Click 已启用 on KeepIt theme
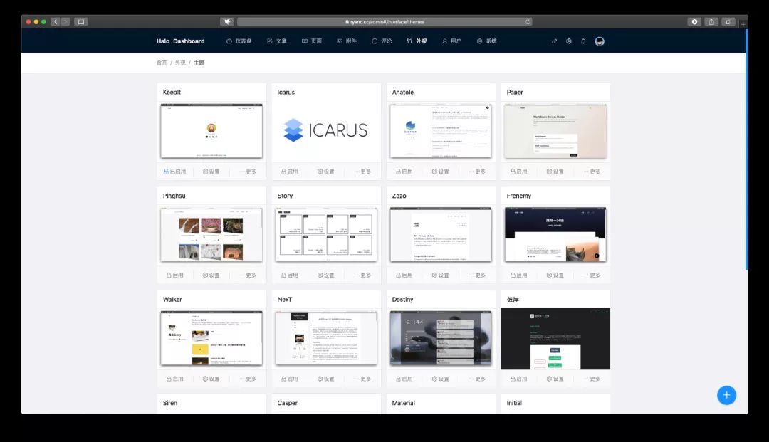 click(x=174, y=172)
